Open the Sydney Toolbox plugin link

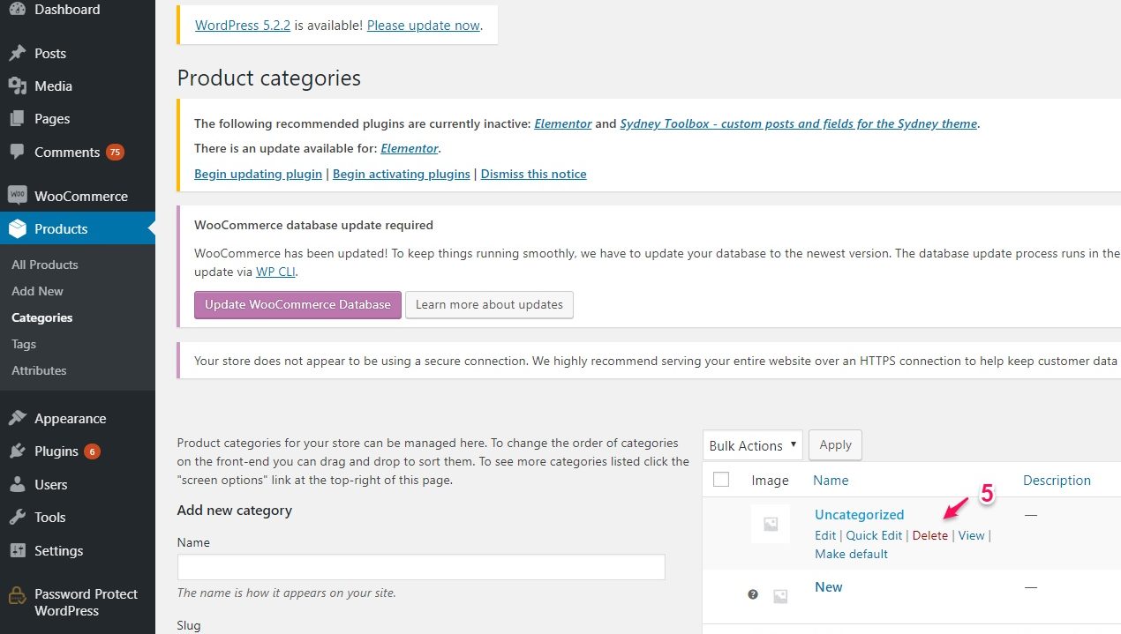(x=799, y=123)
